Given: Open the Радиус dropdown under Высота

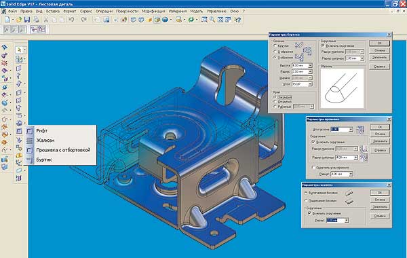Looking at the screenshot, I should 310,71.
